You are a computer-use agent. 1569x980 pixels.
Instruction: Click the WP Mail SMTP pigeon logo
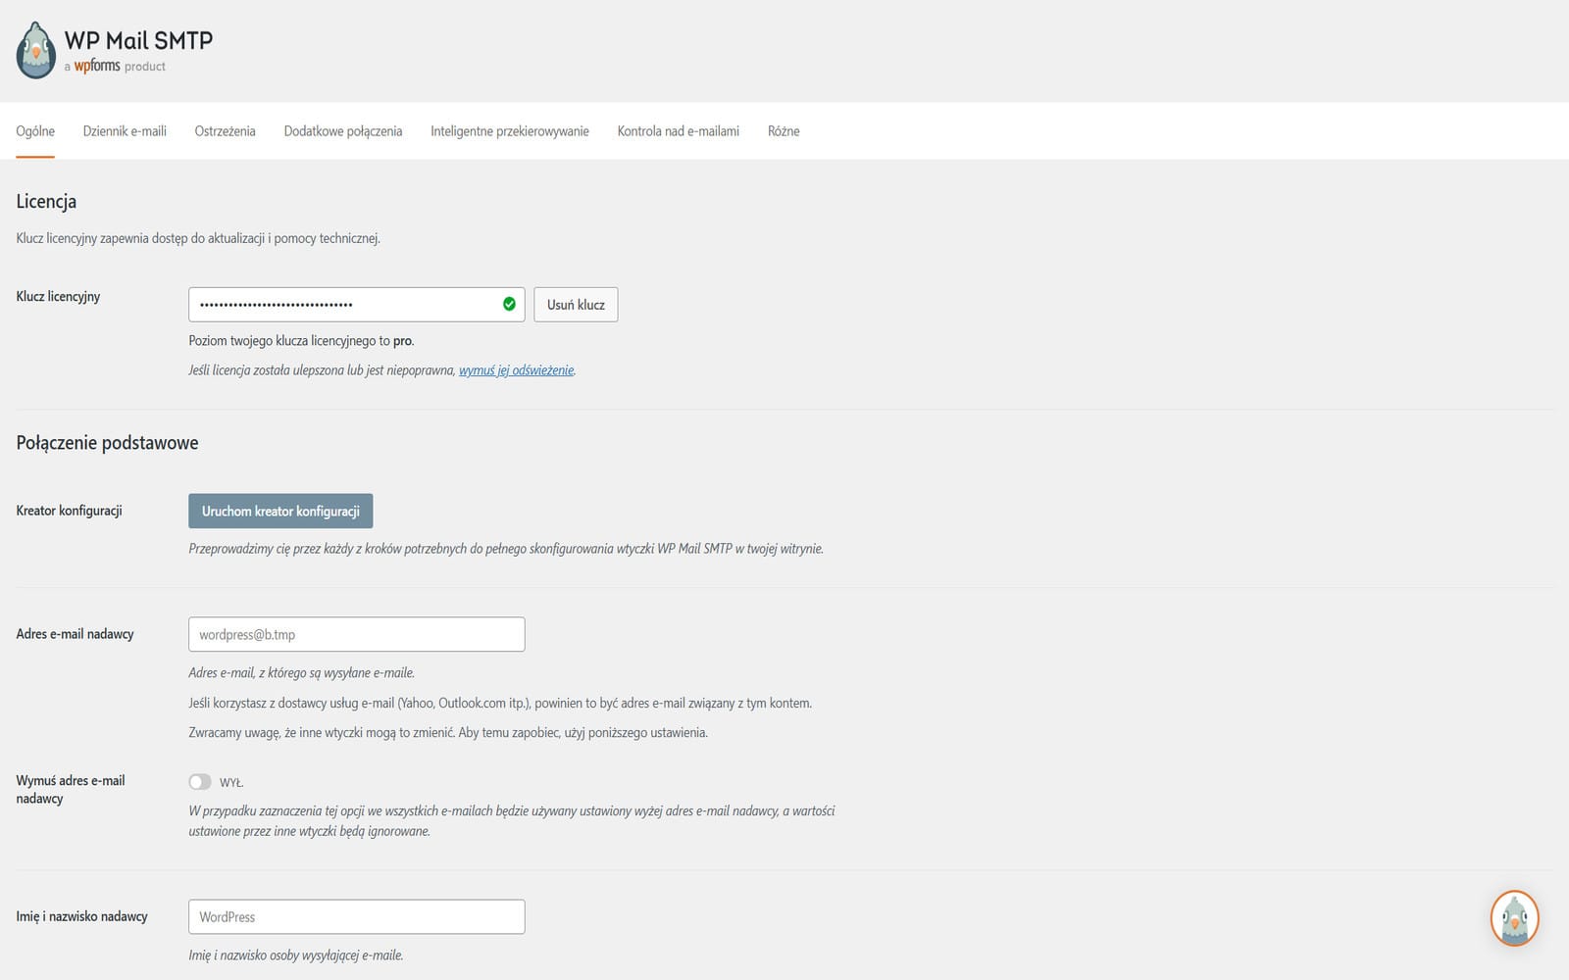click(x=36, y=50)
